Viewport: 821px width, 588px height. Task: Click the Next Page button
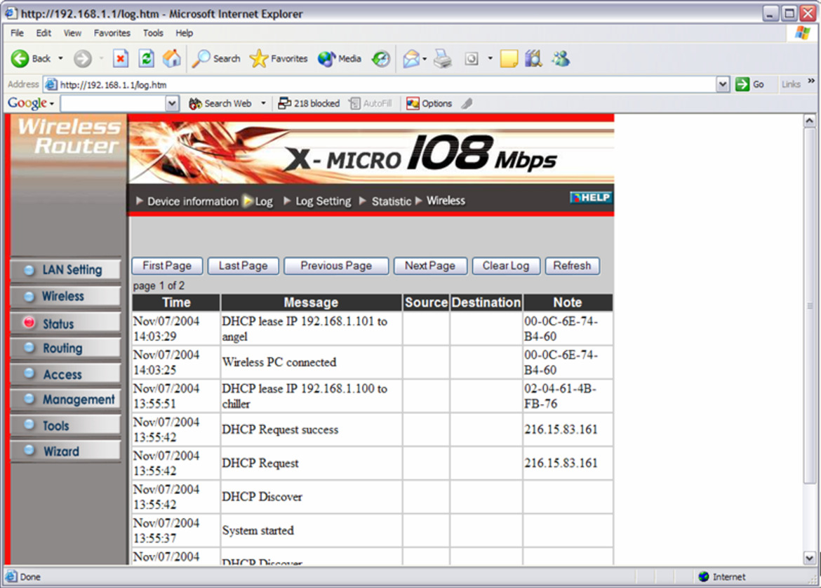pyautogui.click(x=430, y=266)
